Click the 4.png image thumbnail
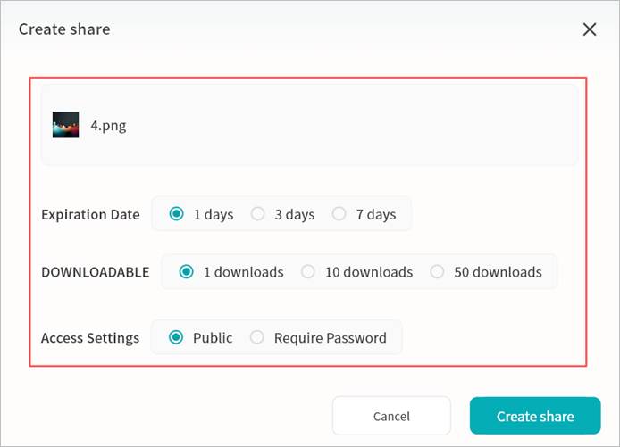This screenshot has height=447, width=620. pos(65,125)
